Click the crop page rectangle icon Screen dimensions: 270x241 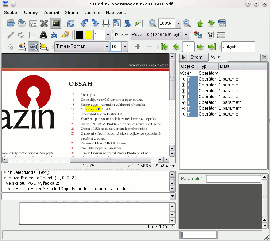click(106, 23)
